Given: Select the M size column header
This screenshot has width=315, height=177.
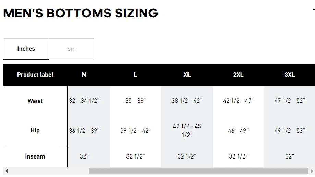Looking at the screenshot, I should pyautogui.click(x=84, y=75).
